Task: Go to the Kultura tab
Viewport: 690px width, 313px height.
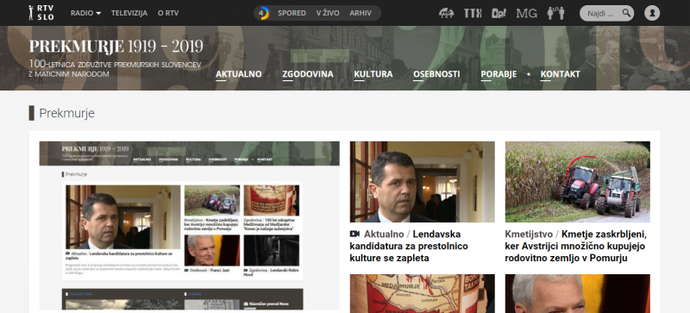Action: tap(373, 74)
